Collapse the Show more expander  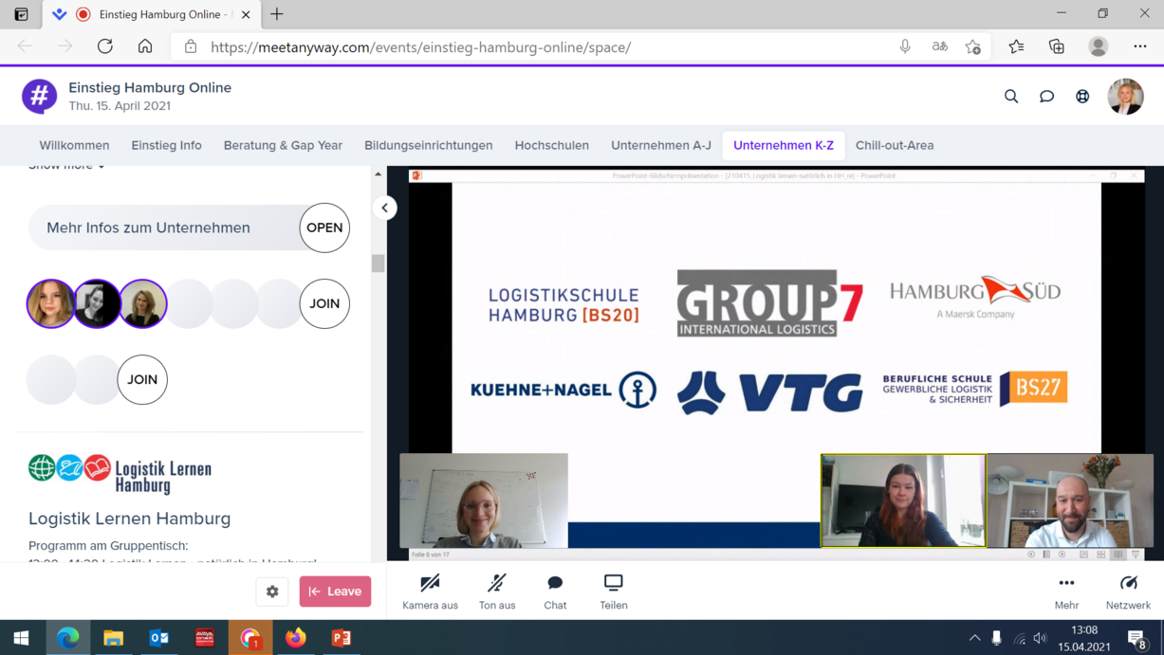click(x=66, y=167)
